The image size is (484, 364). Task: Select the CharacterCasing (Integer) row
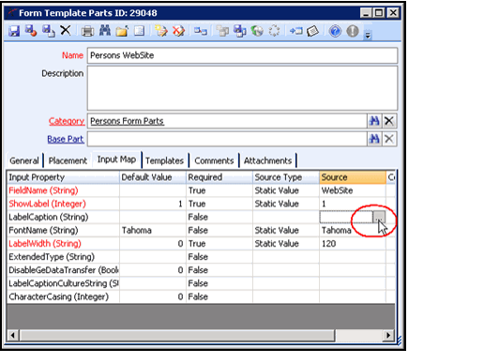coord(201,296)
